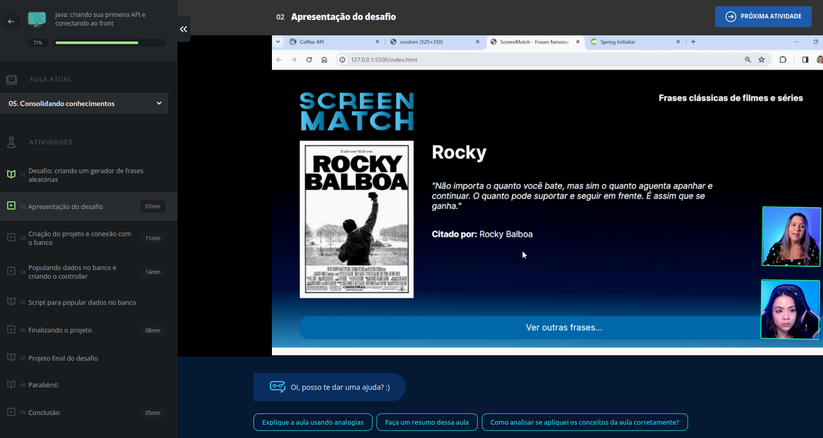Click the bottom instructor webcam thumbnail

pos(790,309)
